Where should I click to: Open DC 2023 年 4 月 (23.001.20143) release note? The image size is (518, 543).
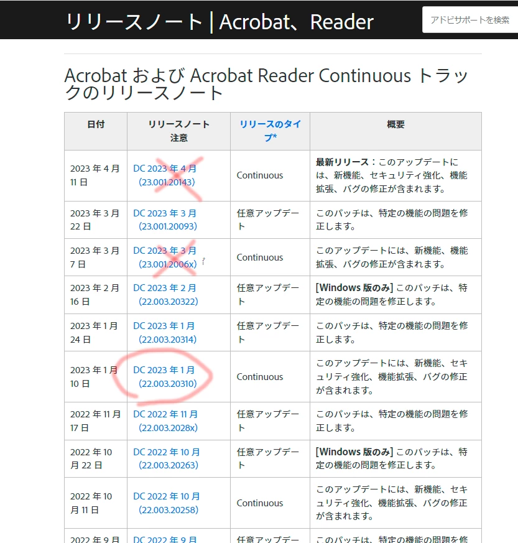click(x=165, y=175)
